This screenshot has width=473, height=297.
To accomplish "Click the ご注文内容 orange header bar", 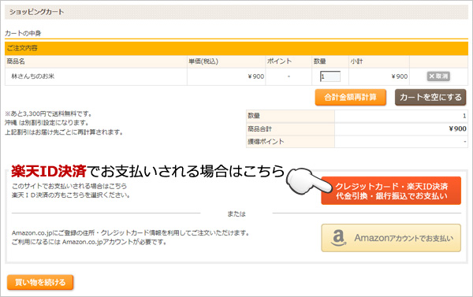I will pyautogui.click(x=236, y=48).
